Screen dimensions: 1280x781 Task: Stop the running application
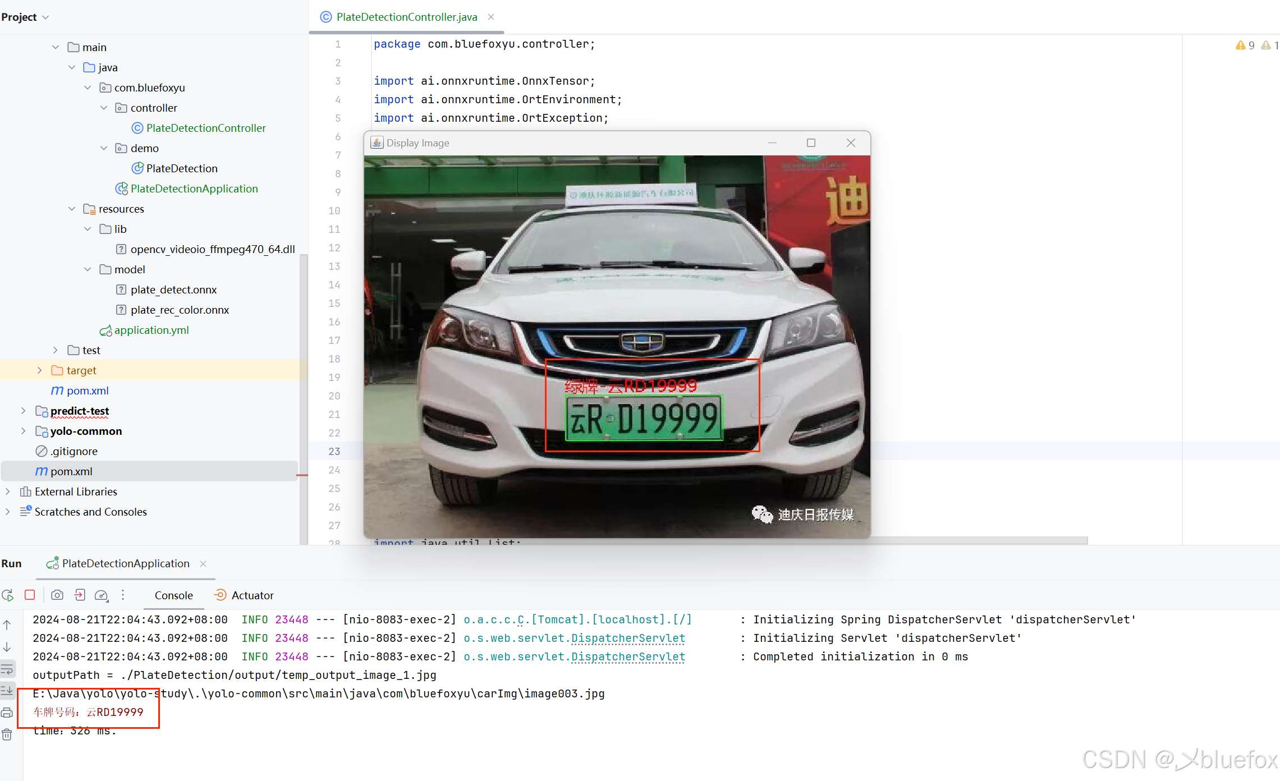tap(30, 595)
